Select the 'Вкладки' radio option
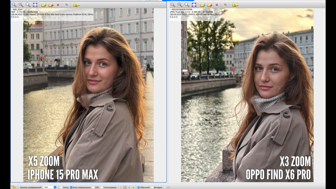336x189 pixels. click(152, 187)
